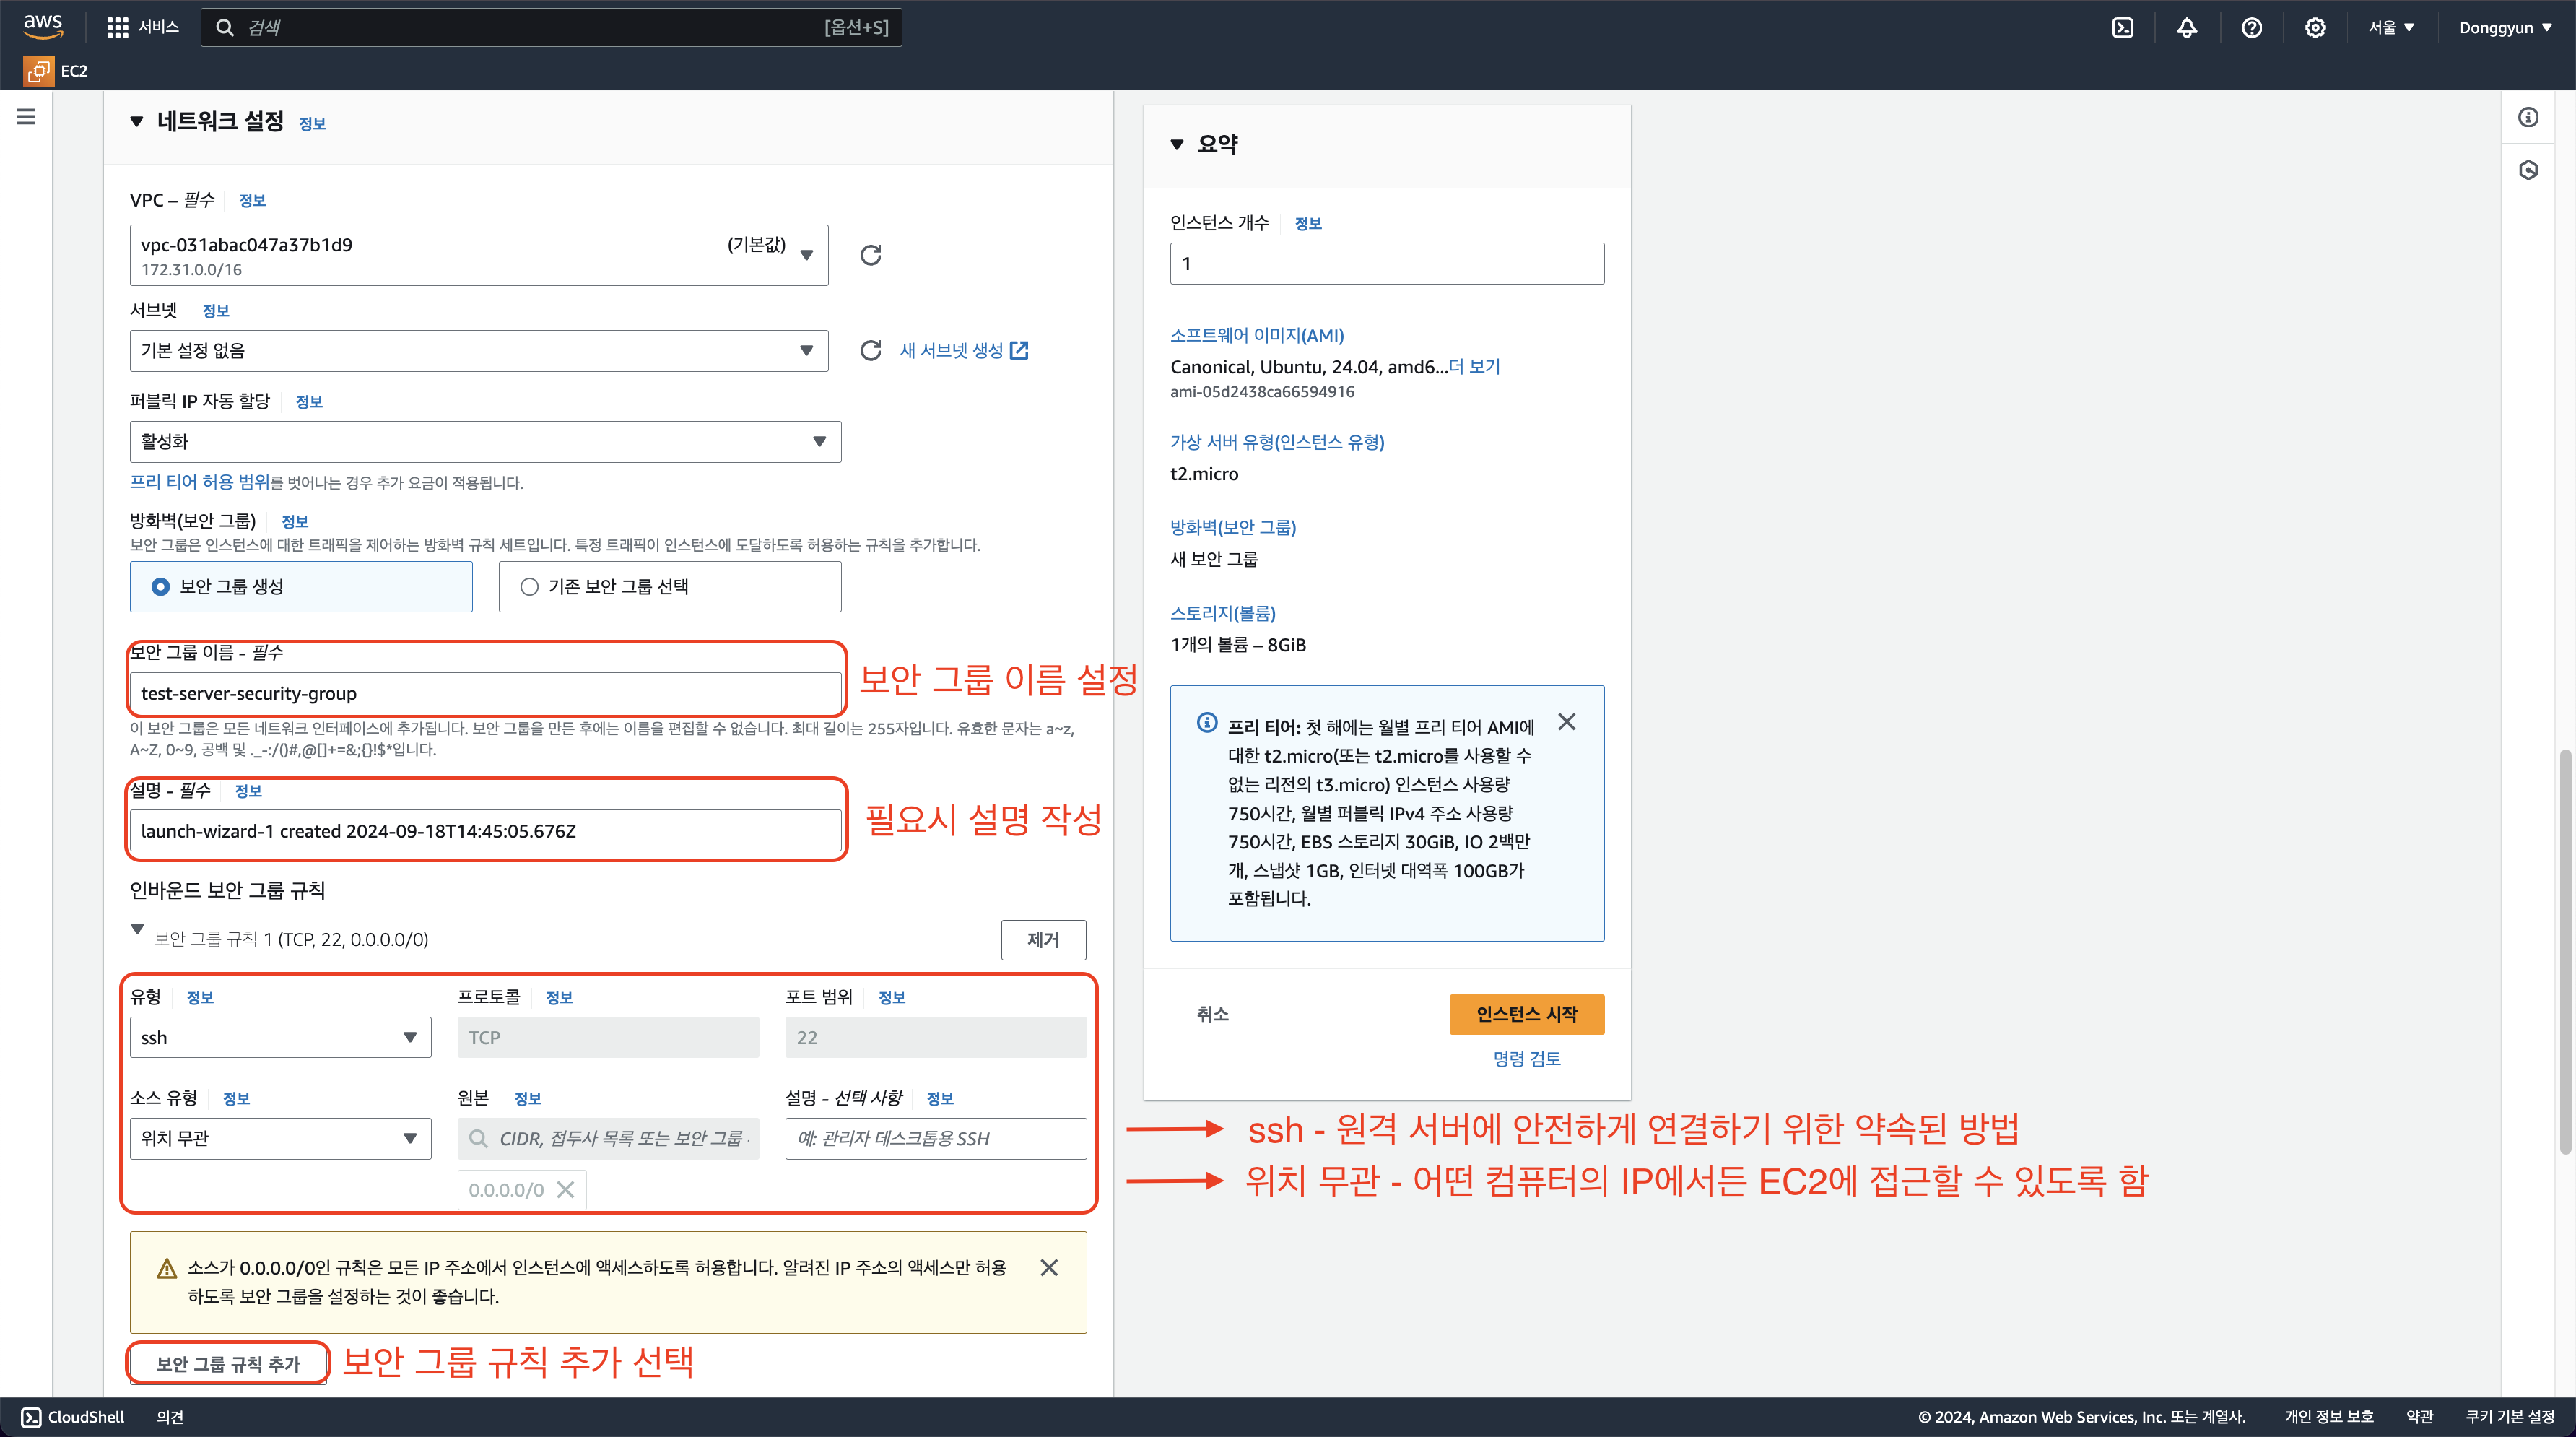Viewport: 2576px width, 1437px height.
Task: Click the security group name input field
Action: click(x=485, y=693)
